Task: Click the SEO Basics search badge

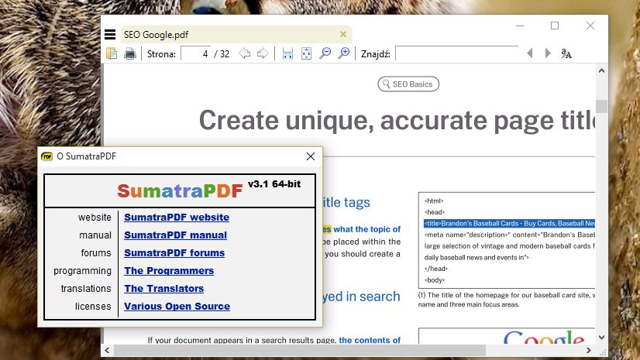Action: [x=408, y=84]
